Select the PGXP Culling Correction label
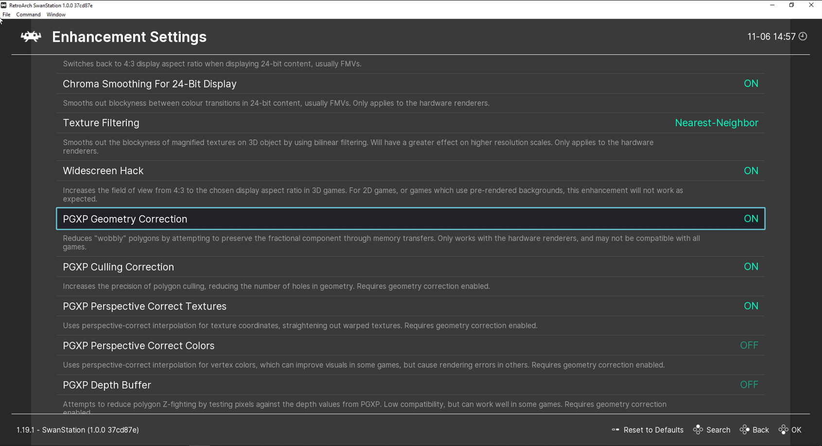The image size is (822, 446). click(118, 267)
